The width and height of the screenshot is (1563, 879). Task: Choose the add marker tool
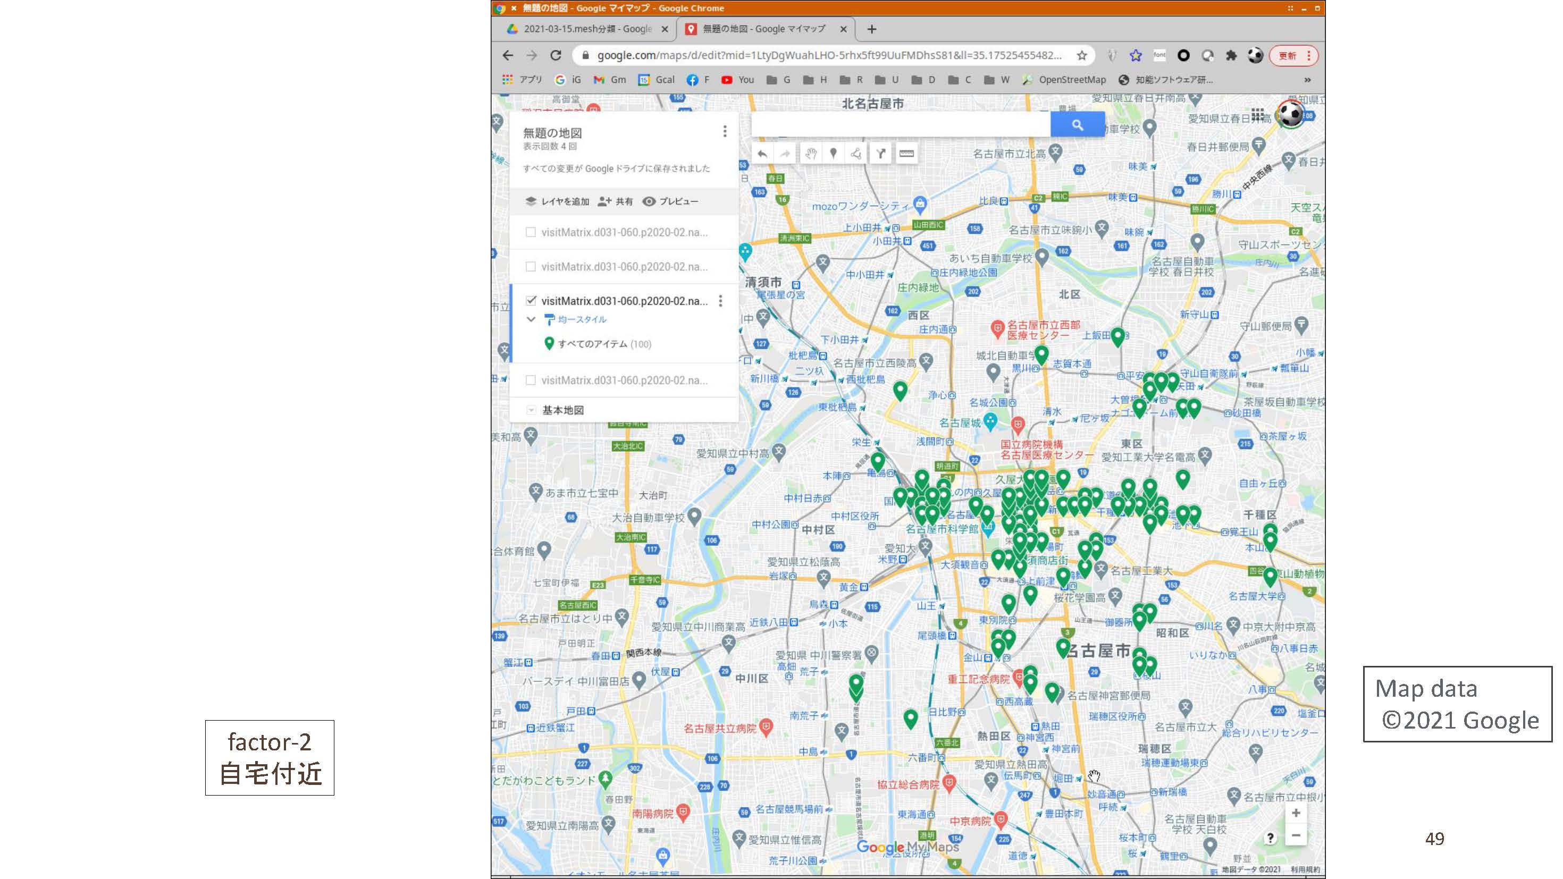(x=834, y=154)
